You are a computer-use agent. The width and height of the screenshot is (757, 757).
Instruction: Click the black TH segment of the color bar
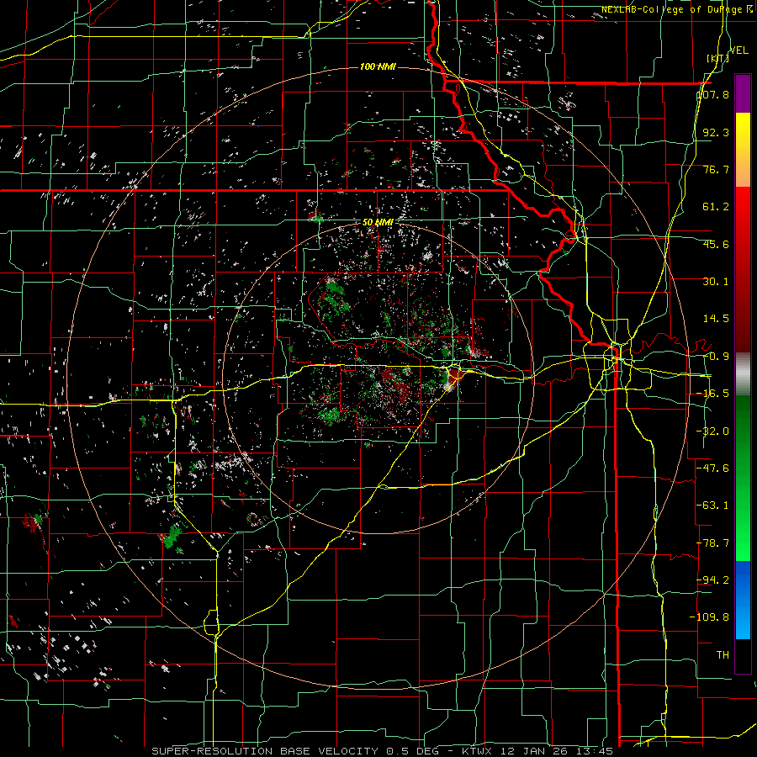[x=743, y=655]
